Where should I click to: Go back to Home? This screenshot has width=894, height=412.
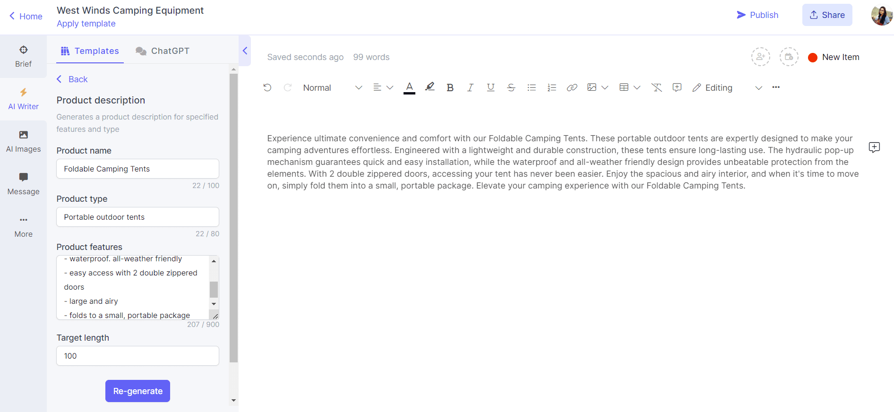coord(26,16)
